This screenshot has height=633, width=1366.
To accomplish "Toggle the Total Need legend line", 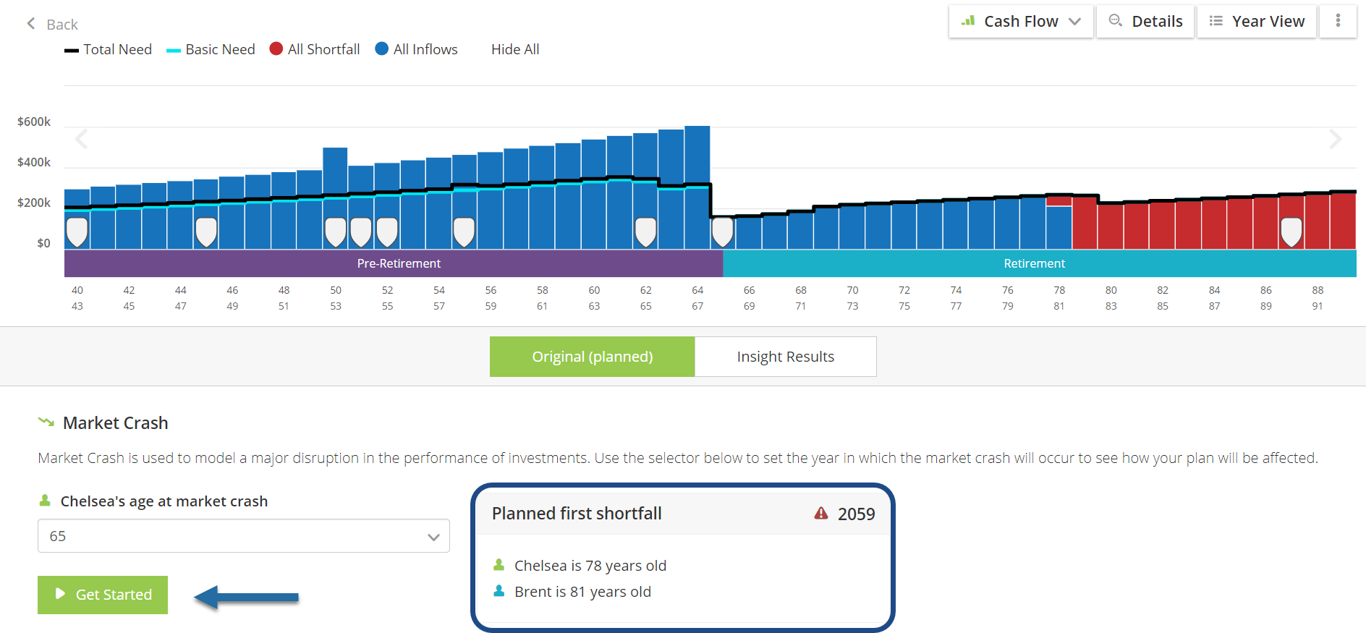I will click(109, 49).
